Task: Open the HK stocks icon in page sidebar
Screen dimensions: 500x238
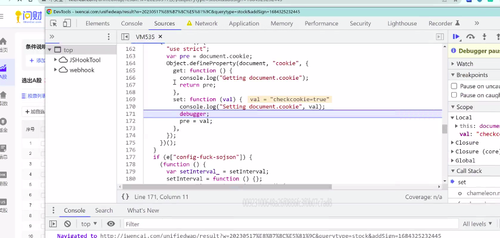Action: [x=3, y=175]
